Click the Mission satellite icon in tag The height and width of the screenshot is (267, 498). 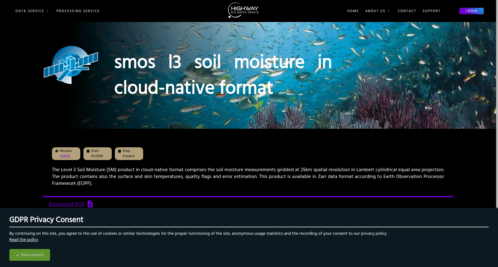point(57,151)
